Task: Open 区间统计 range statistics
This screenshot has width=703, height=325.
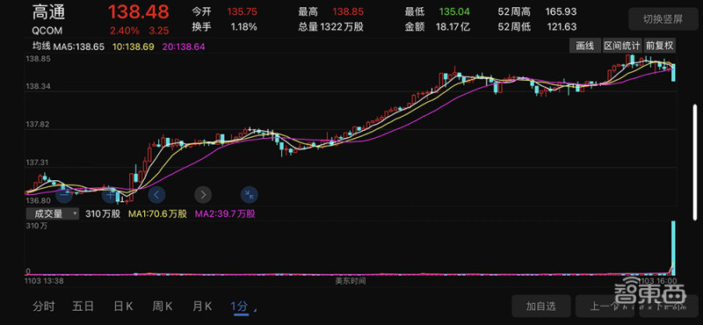Action: coord(621,46)
